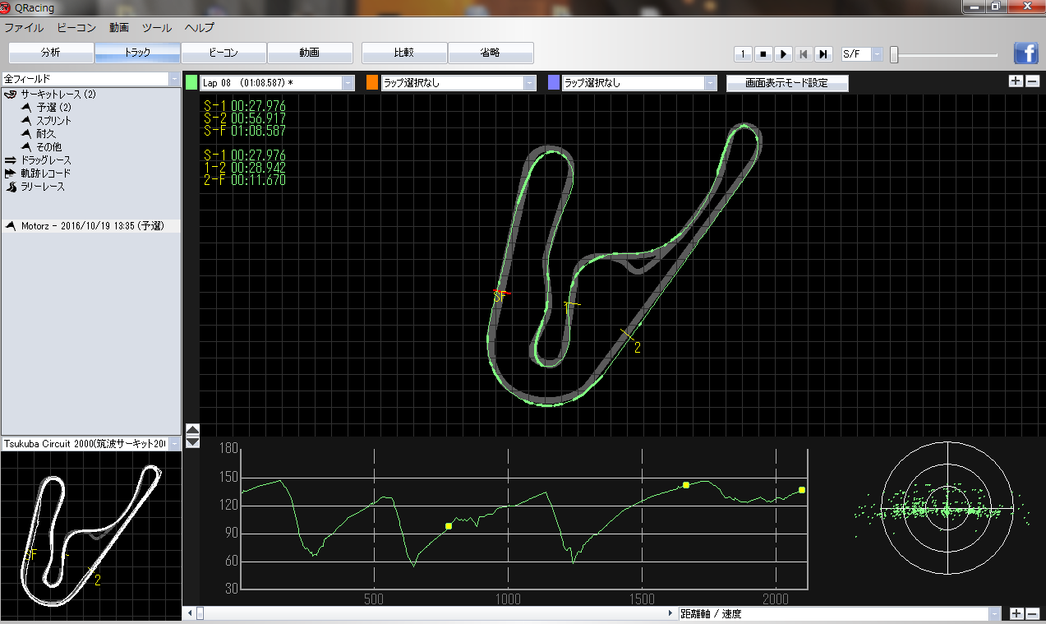
Task: Select 予選 (2) in the tree
Action: tap(54, 108)
